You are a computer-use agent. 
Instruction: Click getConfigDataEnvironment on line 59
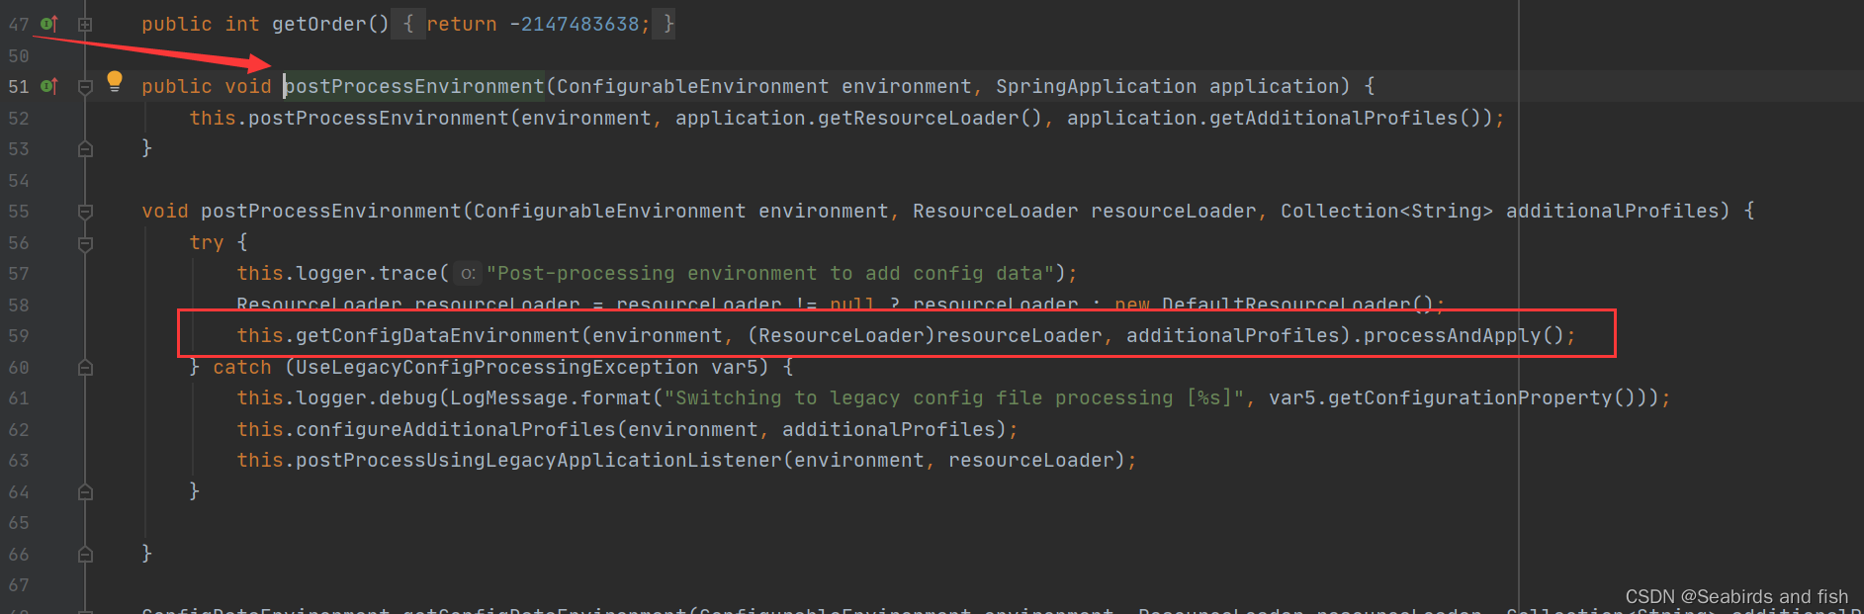coord(438,335)
